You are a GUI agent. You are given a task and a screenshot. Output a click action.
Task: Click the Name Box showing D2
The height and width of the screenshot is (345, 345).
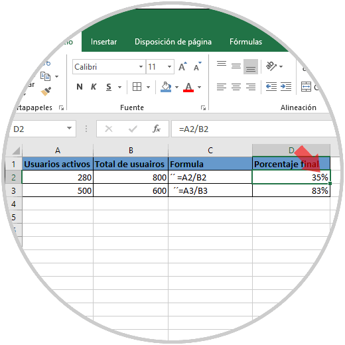(38, 129)
